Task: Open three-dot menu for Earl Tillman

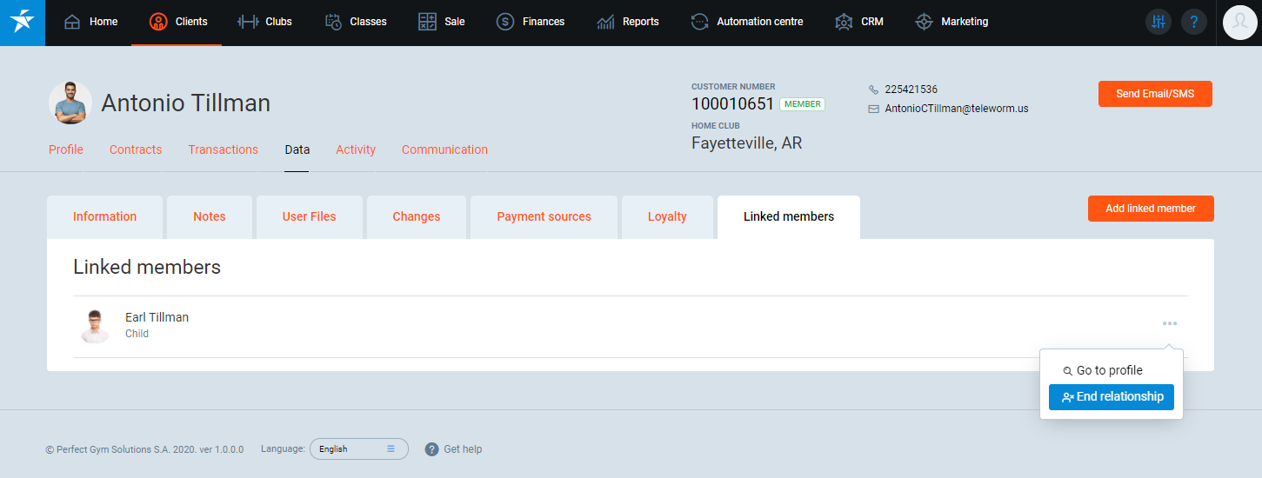Action: 1170,323
